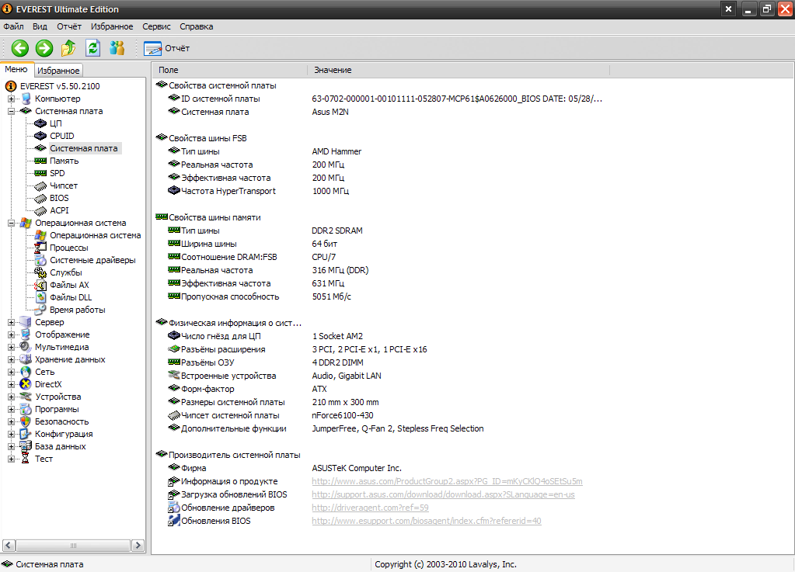
Task: Click the Refresh toolbar icon
Action: 93,48
